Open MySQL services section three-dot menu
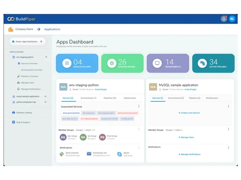 click(228, 106)
